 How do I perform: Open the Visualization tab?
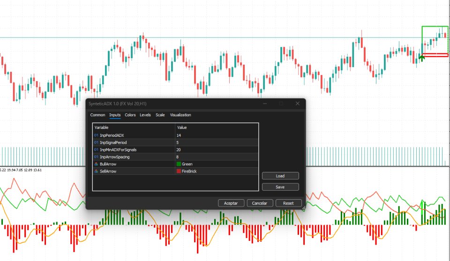pos(180,115)
